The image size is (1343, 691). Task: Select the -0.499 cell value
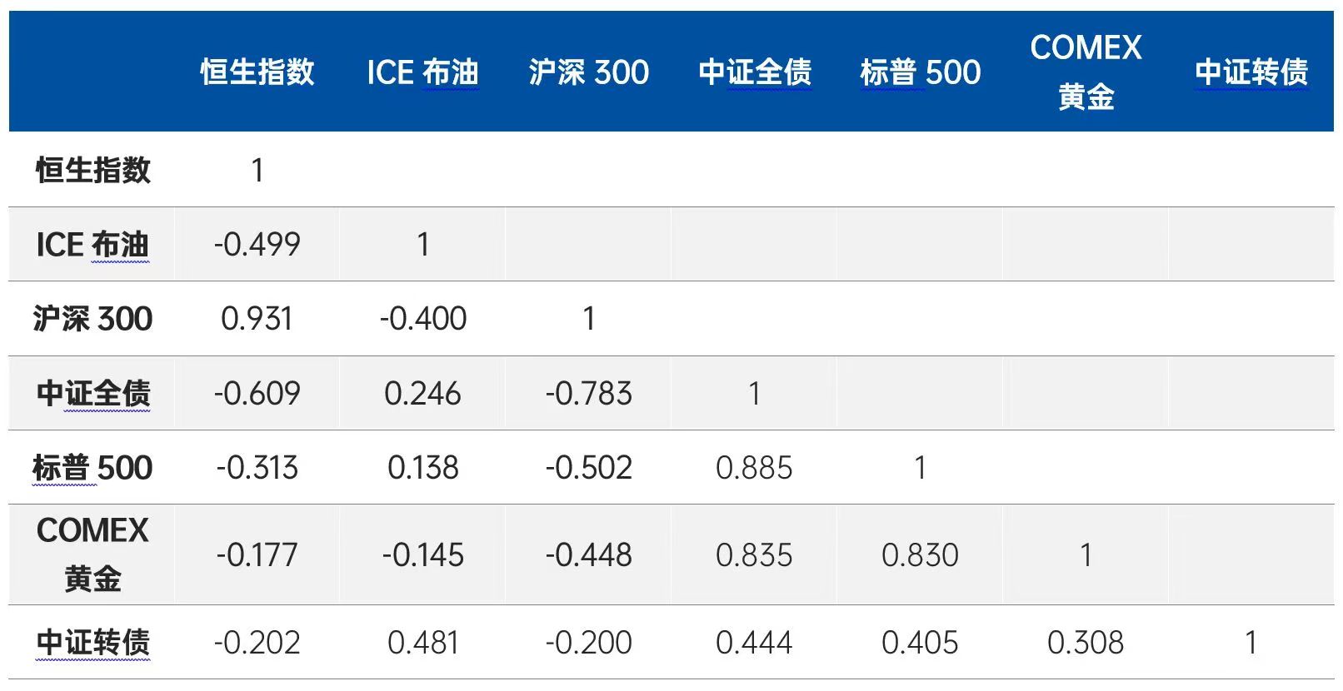(257, 245)
